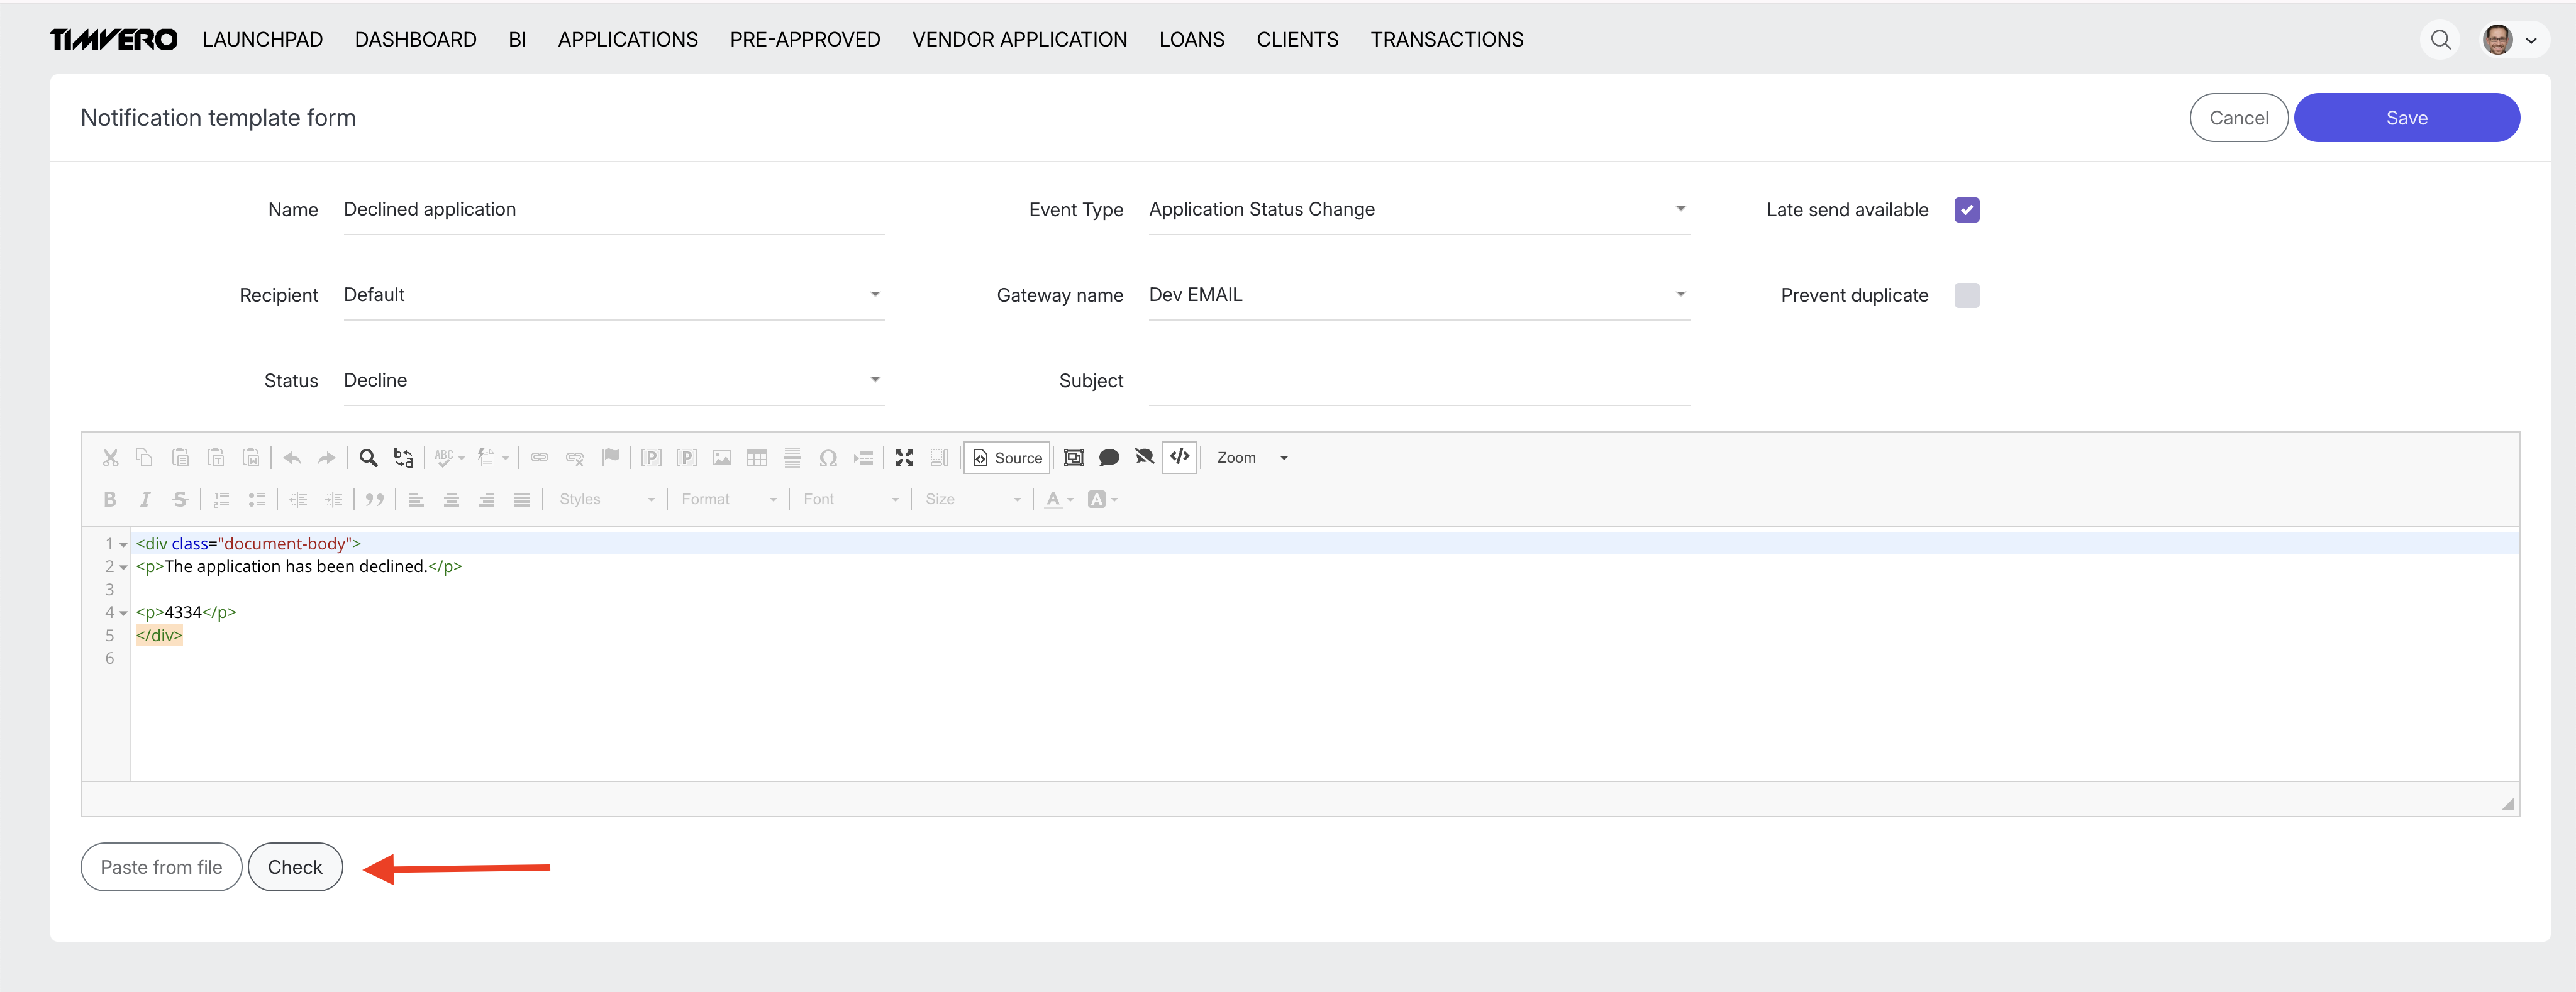
Task: Open the search icon in top navigation
Action: pos(2440,40)
